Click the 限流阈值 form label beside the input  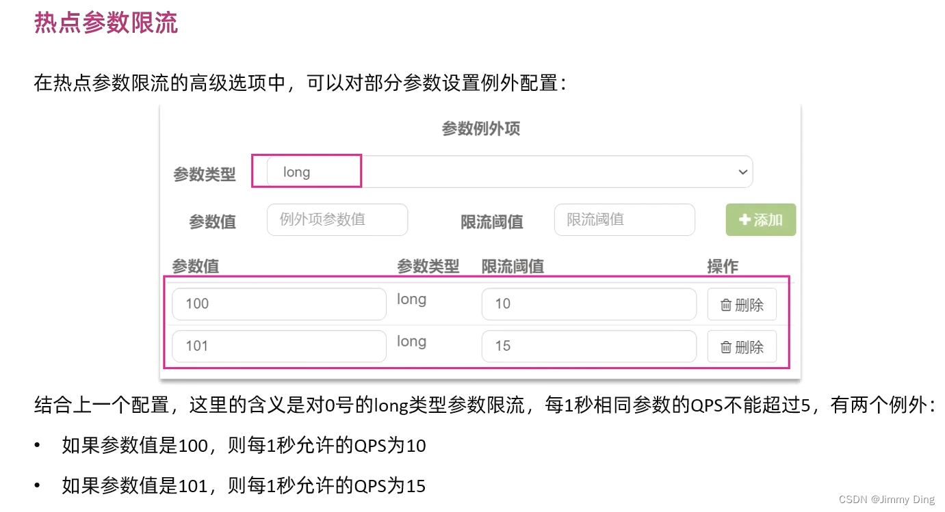click(x=491, y=221)
